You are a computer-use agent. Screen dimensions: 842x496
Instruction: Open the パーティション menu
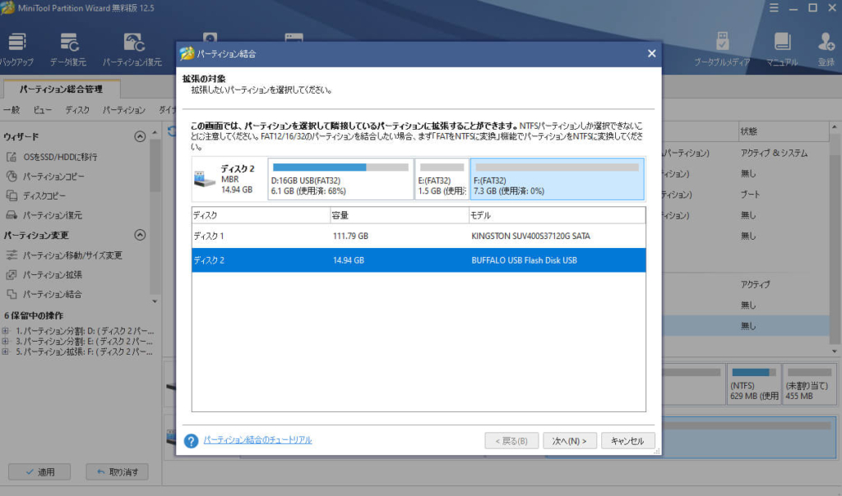click(x=124, y=110)
